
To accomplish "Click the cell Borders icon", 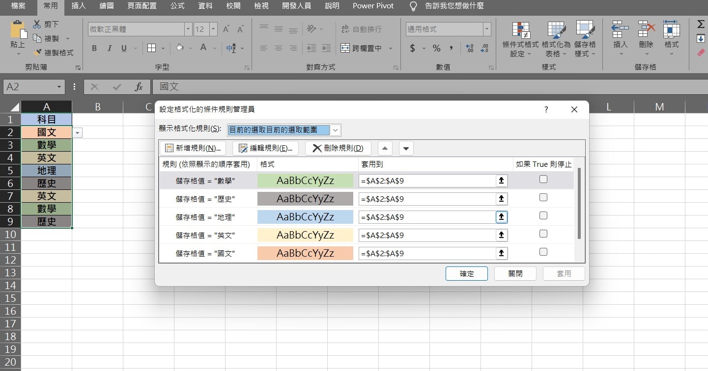I will (151, 48).
